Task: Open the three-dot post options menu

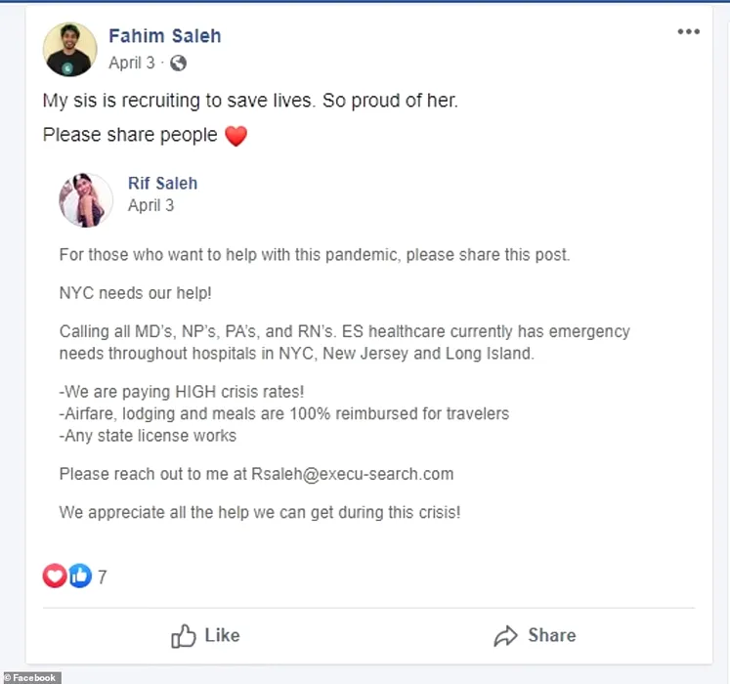Action: (x=688, y=32)
